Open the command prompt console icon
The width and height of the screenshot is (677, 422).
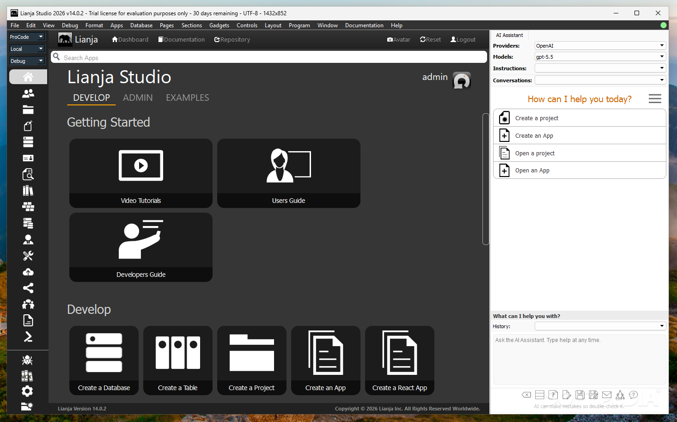click(x=28, y=336)
